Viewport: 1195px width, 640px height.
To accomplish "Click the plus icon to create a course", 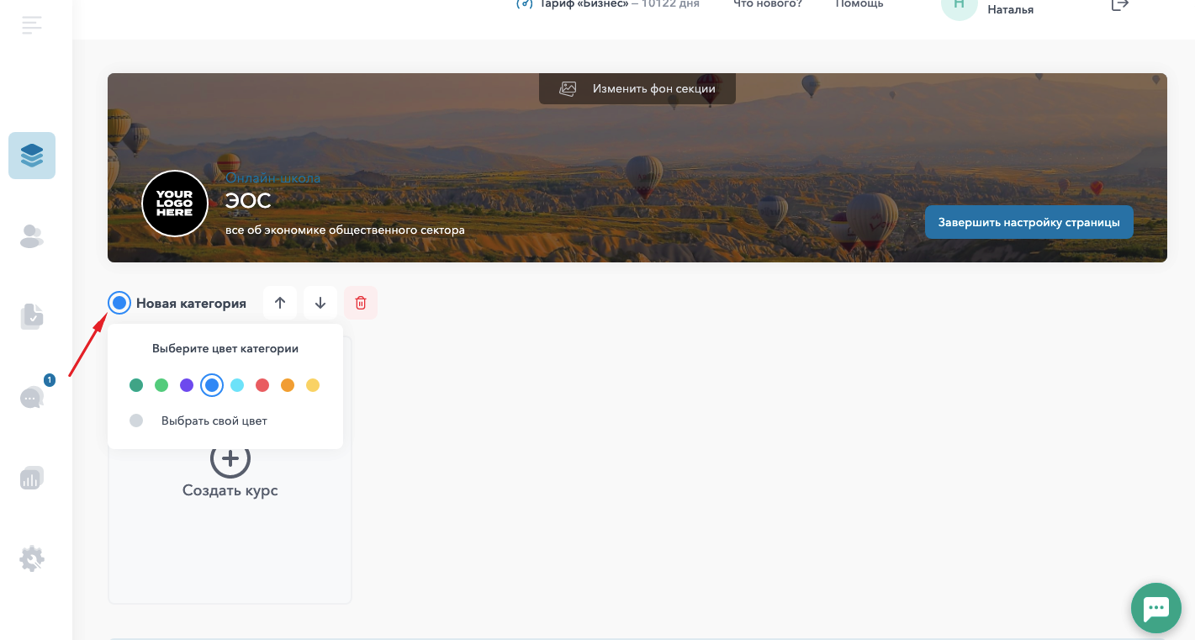I will pyautogui.click(x=230, y=458).
